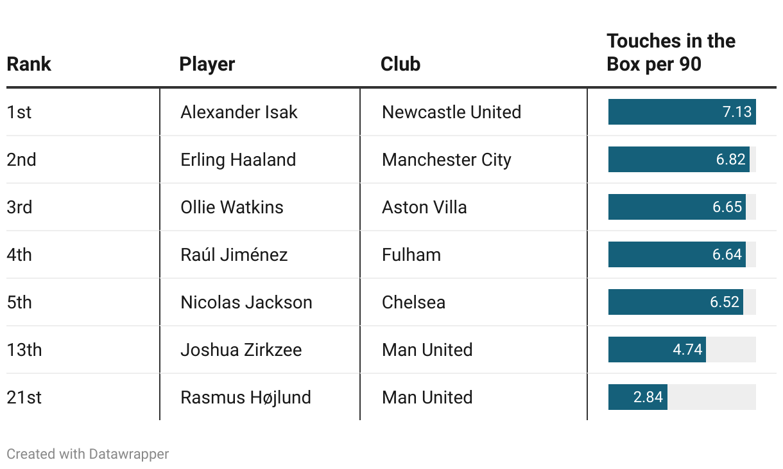Click the 13th rank cell

[x=24, y=350]
